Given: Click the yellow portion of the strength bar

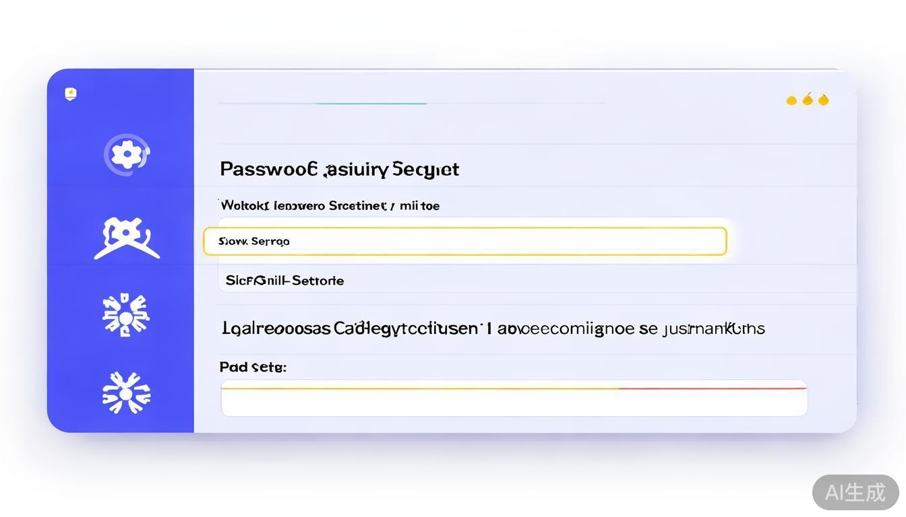Looking at the screenshot, I should (419, 388).
